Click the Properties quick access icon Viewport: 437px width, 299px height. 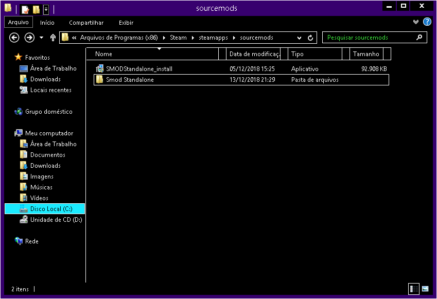[25, 9]
